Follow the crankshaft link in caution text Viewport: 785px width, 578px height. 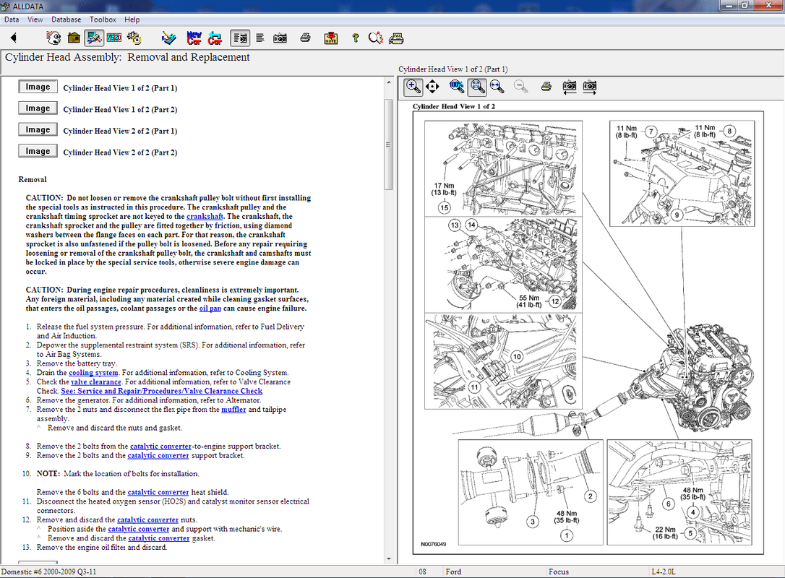[x=205, y=217]
